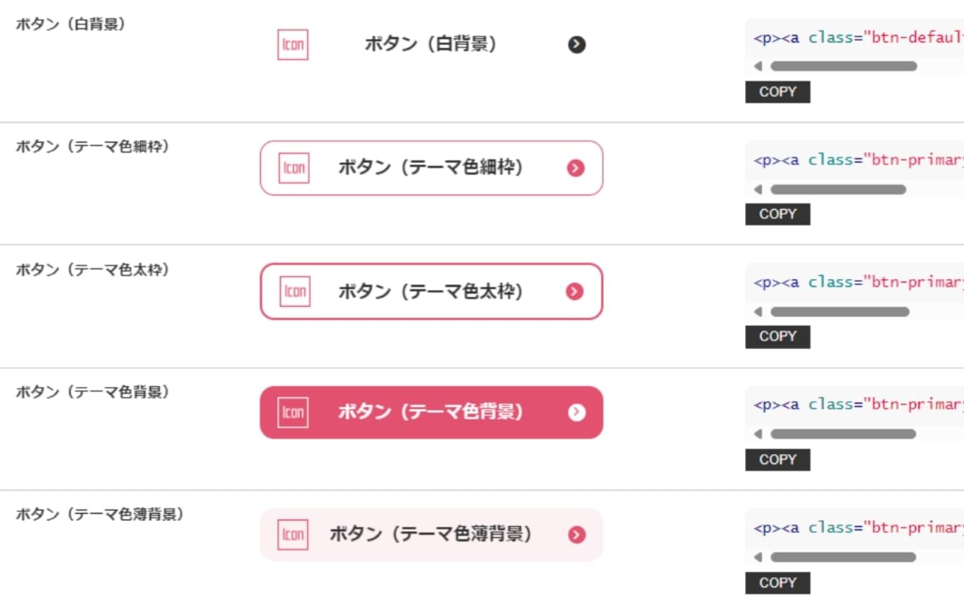Click the Icon box in ボタン（テーマ色太枠）

point(295,291)
